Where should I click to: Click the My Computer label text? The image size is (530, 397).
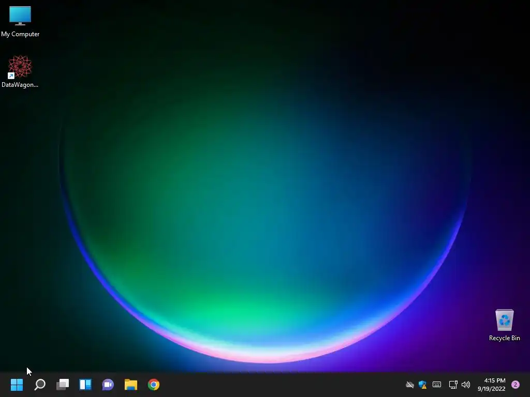click(20, 34)
